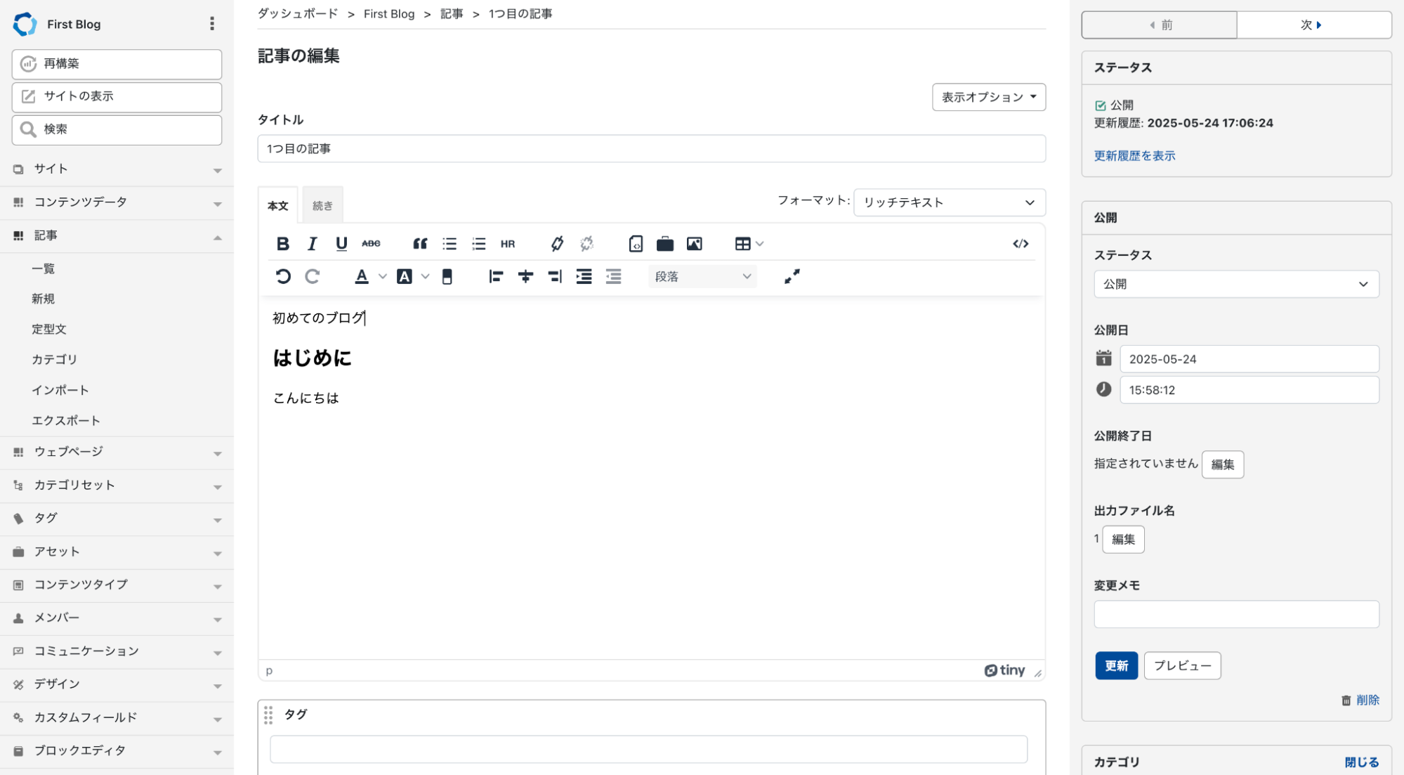The width and height of the screenshot is (1404, 775).
Task: Open source code view icon
Action: tap(1021, 244)
